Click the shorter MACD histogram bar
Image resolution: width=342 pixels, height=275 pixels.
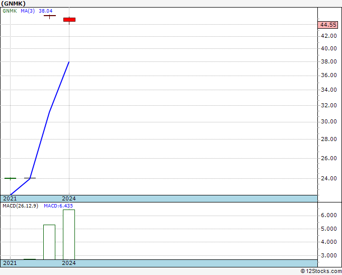coord(49,242)
